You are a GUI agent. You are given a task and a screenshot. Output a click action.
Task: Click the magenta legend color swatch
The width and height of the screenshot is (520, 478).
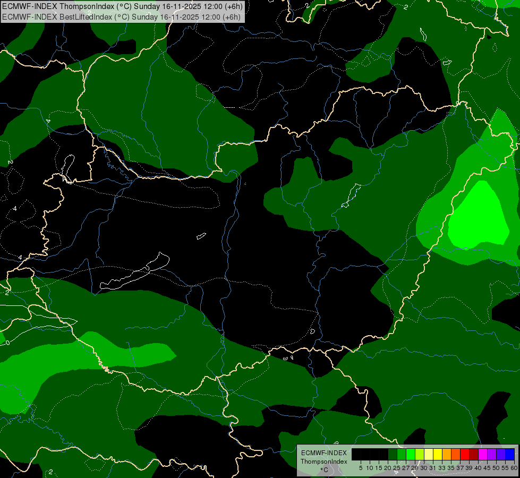pos(483,454)
